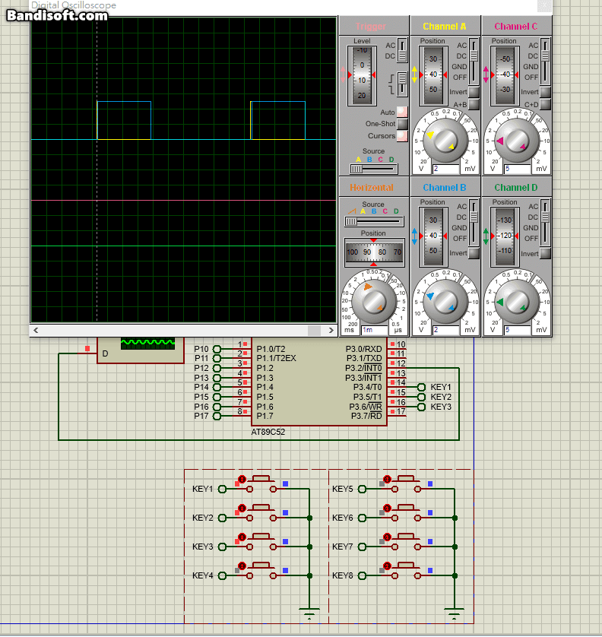The image size is (602, 637).
Task: Click the oscilloscope horizontal scrollbar thumb
Action: click(x=314, y=330)
